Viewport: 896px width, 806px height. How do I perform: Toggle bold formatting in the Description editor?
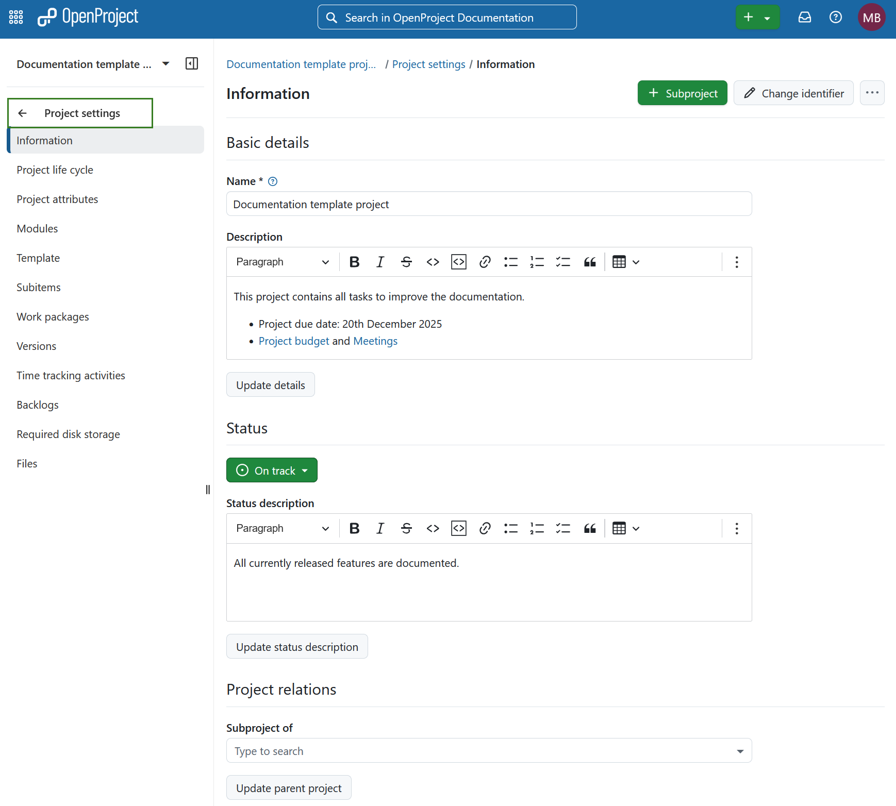point(354,261)
